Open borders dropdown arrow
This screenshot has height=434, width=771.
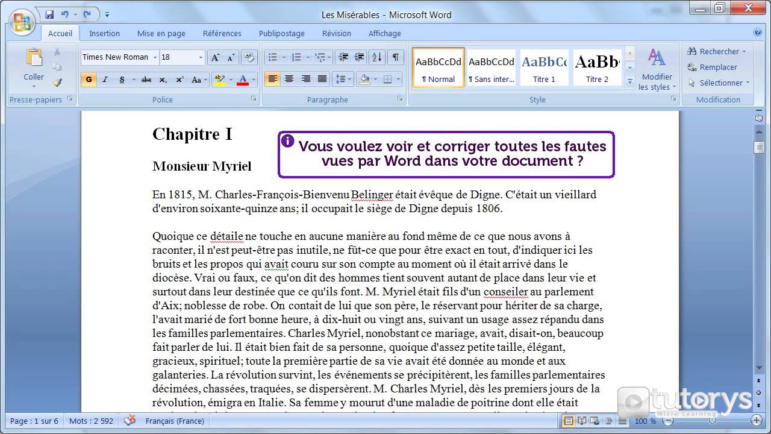click(x=398, y=79)
